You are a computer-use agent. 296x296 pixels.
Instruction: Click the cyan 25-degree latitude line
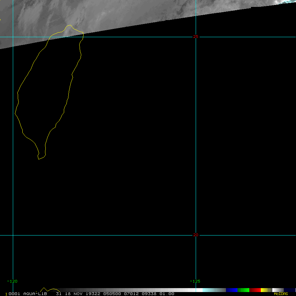(x=132, y=37)
